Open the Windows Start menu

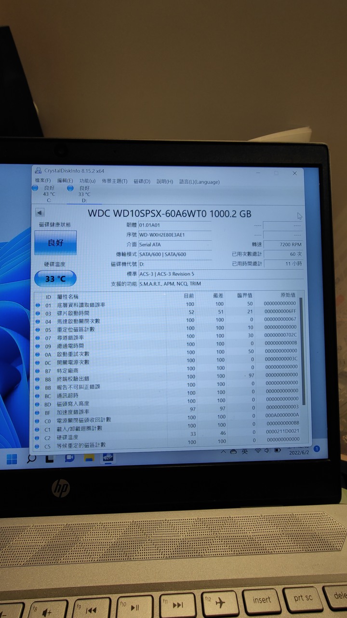pos(12,459)
